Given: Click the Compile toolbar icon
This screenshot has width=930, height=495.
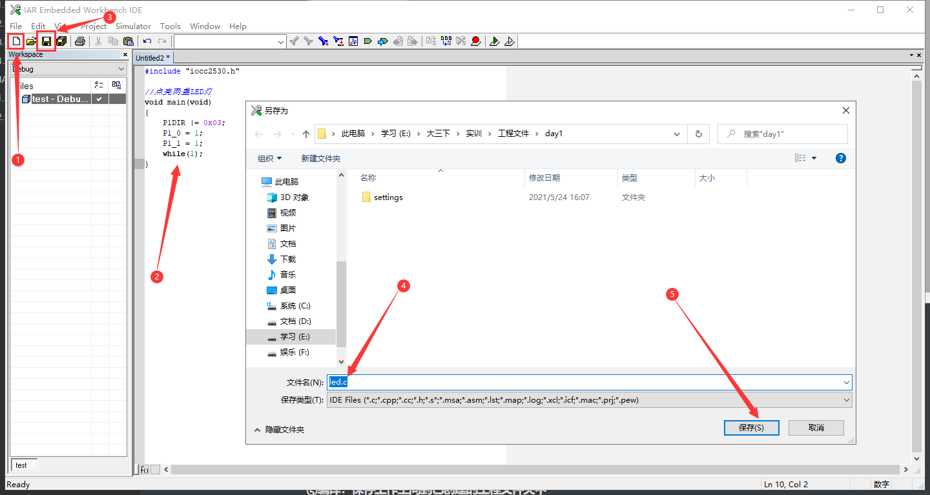Looking at the screenshot, I should pyautogui.click(x=431, y=41).
